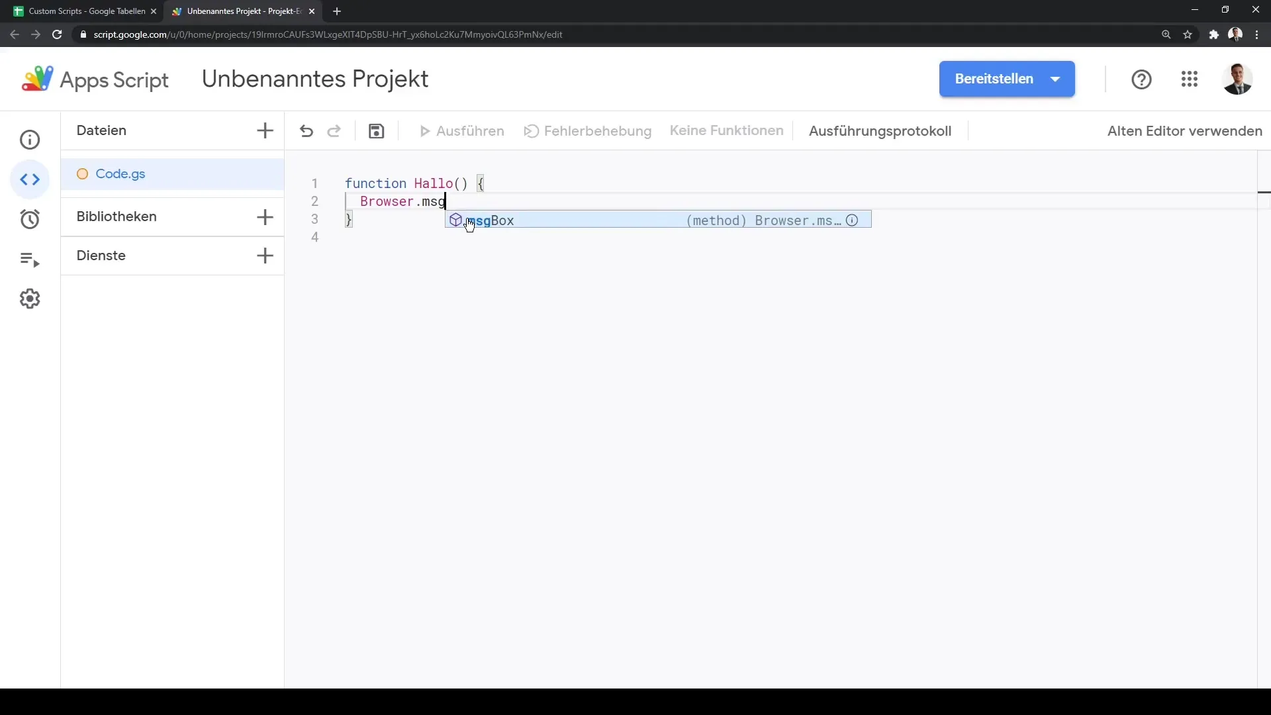Click the editor overview ruler marker
Screen dimensions: 1271x715
pyautogui.click(x=1264, y=192)
